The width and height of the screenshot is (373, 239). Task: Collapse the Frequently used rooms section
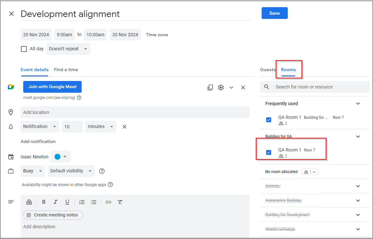(x=358, y=104)
